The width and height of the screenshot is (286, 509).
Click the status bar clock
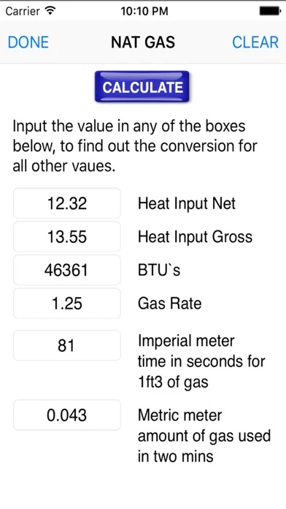pos(144,12)
